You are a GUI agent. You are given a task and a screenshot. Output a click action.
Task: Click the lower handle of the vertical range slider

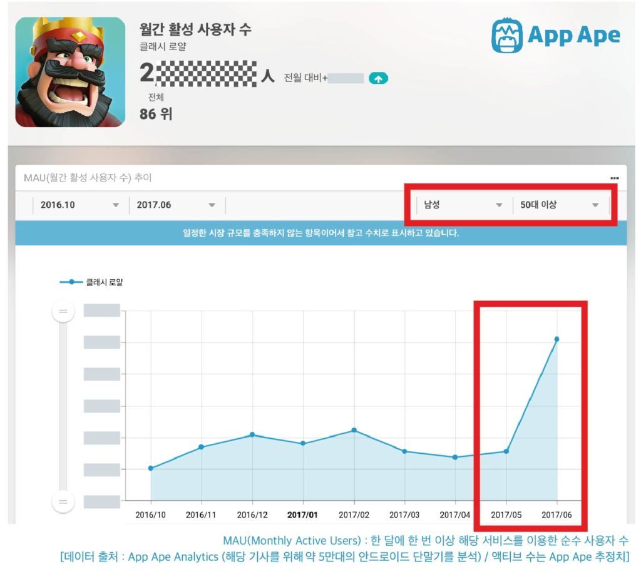click(63, 501)
